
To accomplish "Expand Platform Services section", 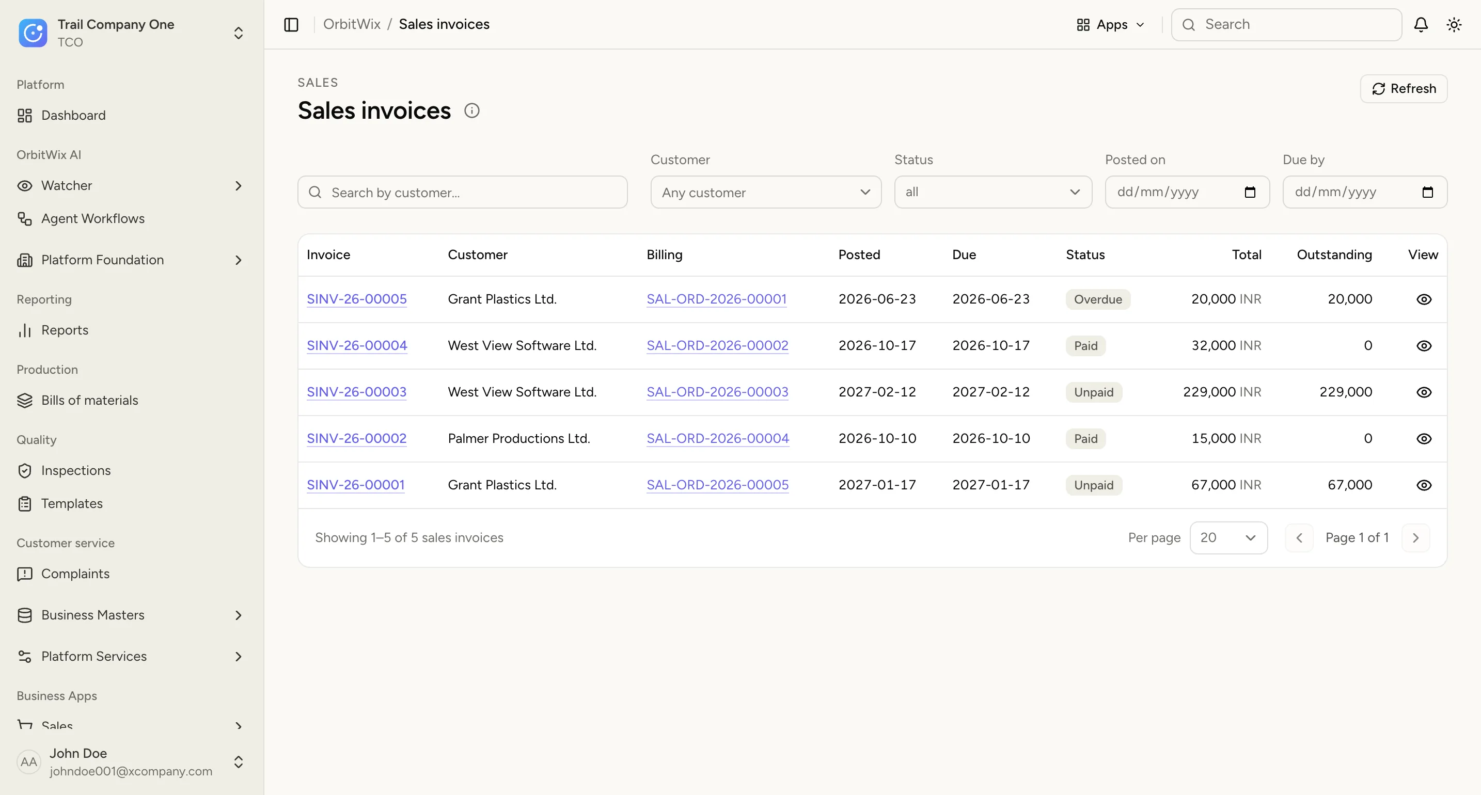I will (238, 657).
